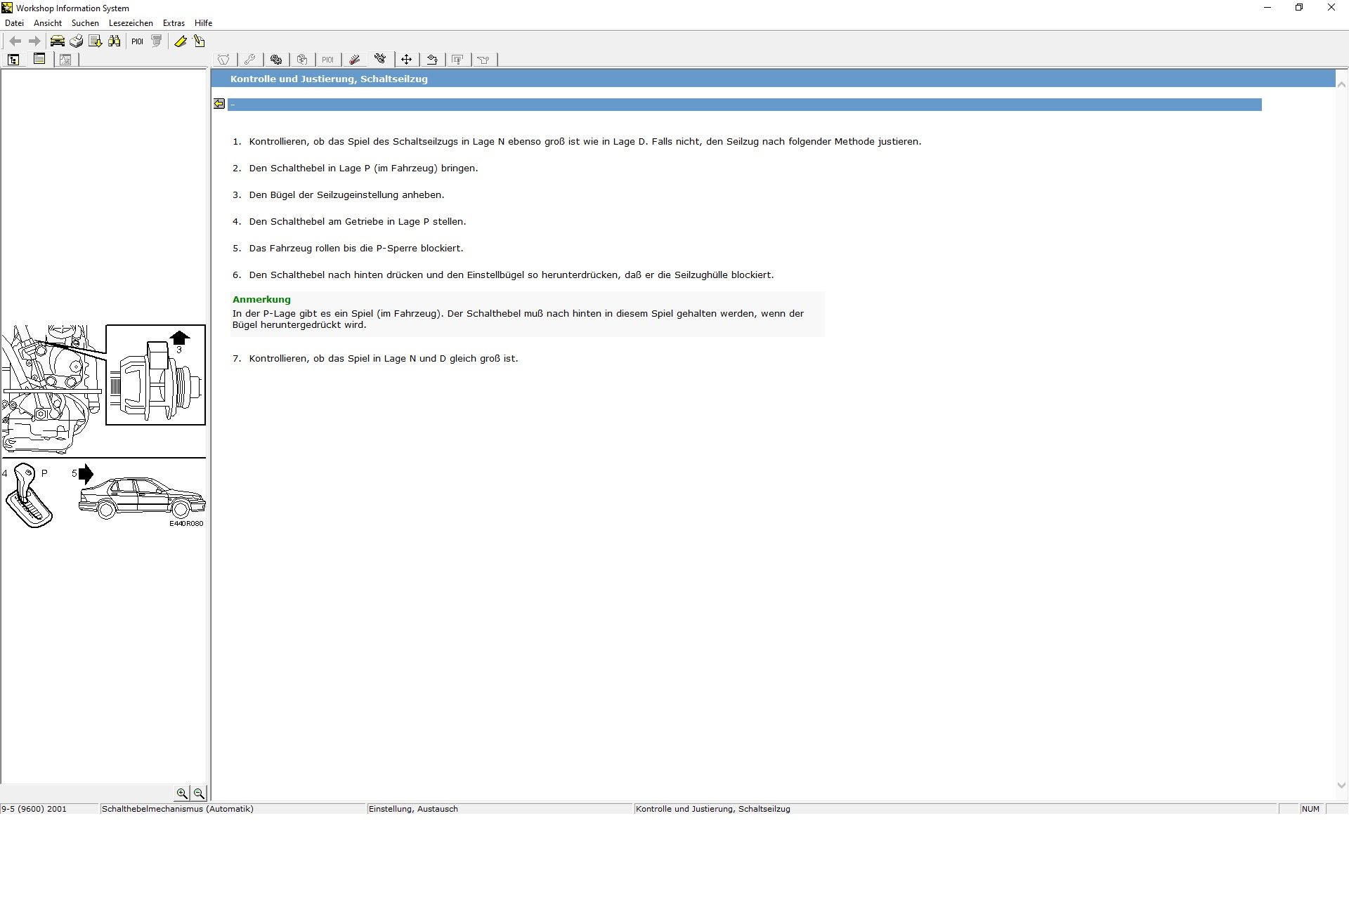Image resolution: width=1349 pixels, height=910 pixels.
Task: Click the scrollbar down arrow in document pane
Action: pos(1341,786)
